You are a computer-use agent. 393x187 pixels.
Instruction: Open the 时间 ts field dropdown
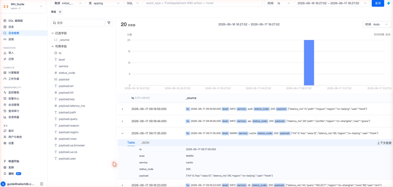279,3
